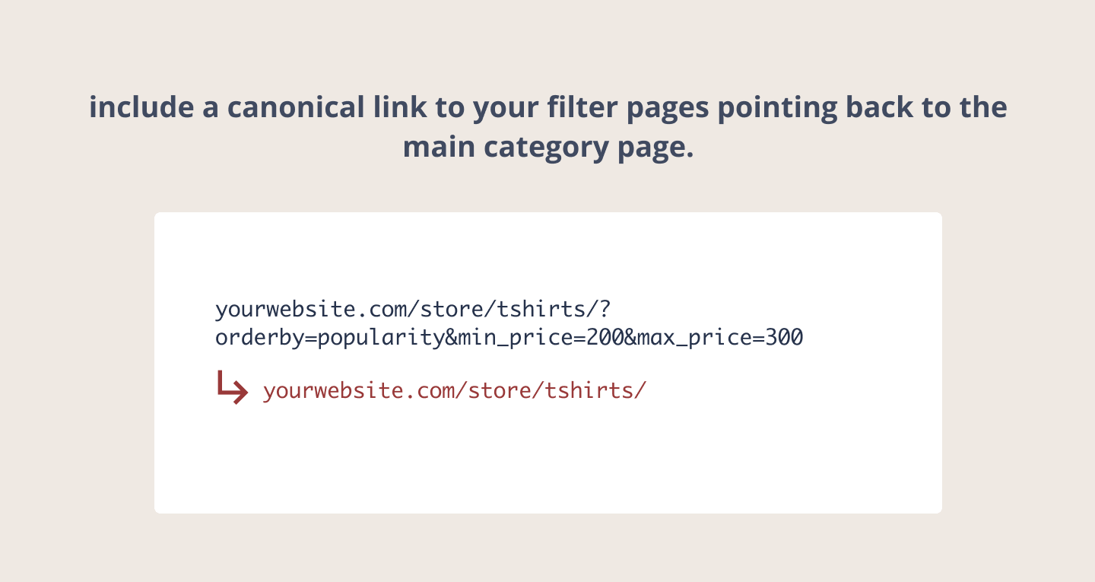
Task: Select the 'orderby=popularity' parameter text
Action: (x=331, y=338)
